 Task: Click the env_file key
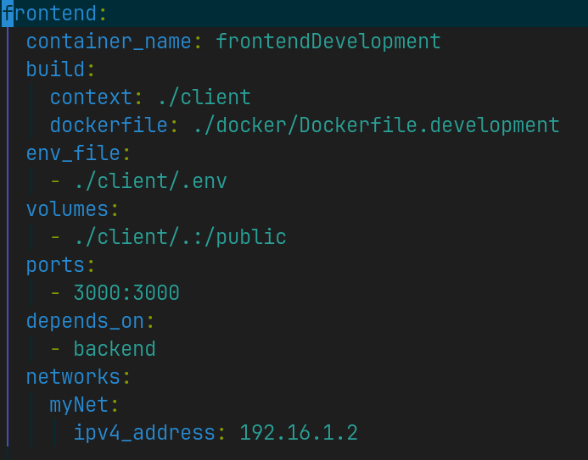(x=73, y=153)
